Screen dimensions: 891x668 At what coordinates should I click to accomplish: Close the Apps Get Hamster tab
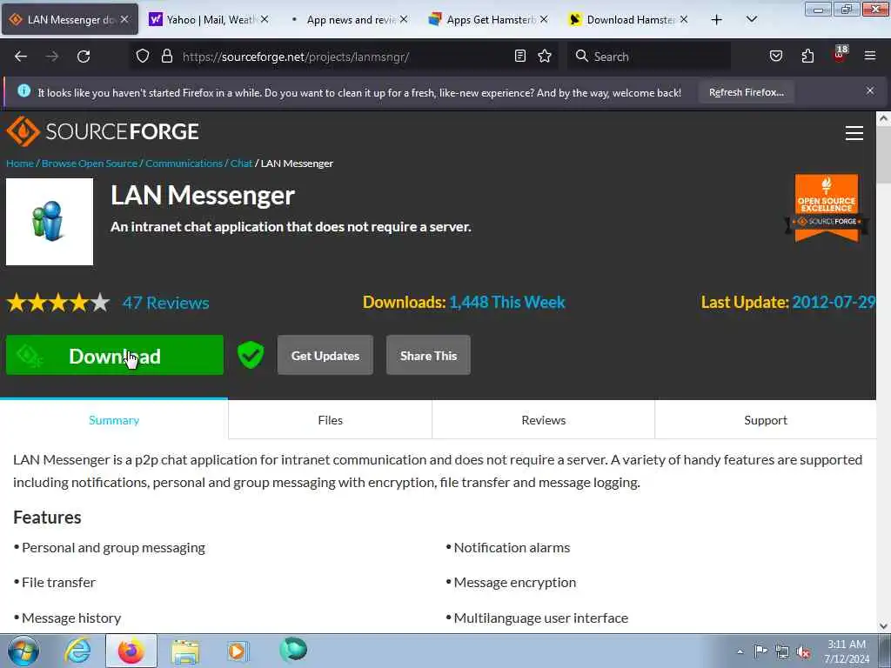tap(544, 19)
